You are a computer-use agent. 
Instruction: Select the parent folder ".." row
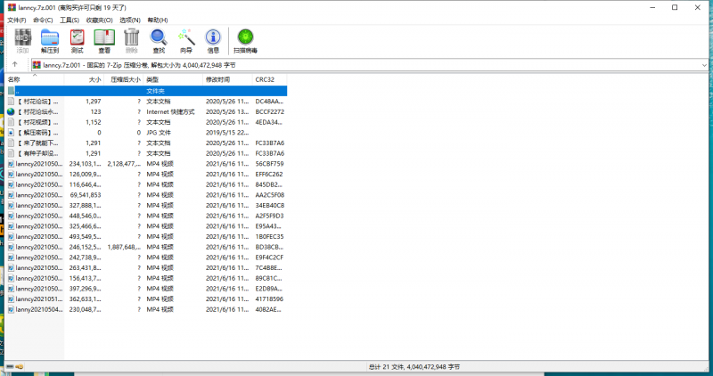[143, 91]
